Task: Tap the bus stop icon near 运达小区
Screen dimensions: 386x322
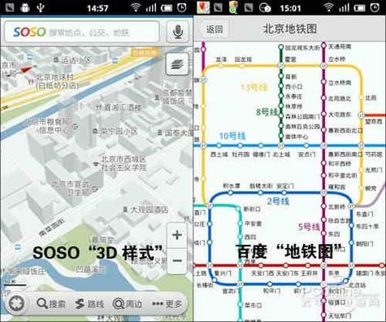Action: point(115,60)
